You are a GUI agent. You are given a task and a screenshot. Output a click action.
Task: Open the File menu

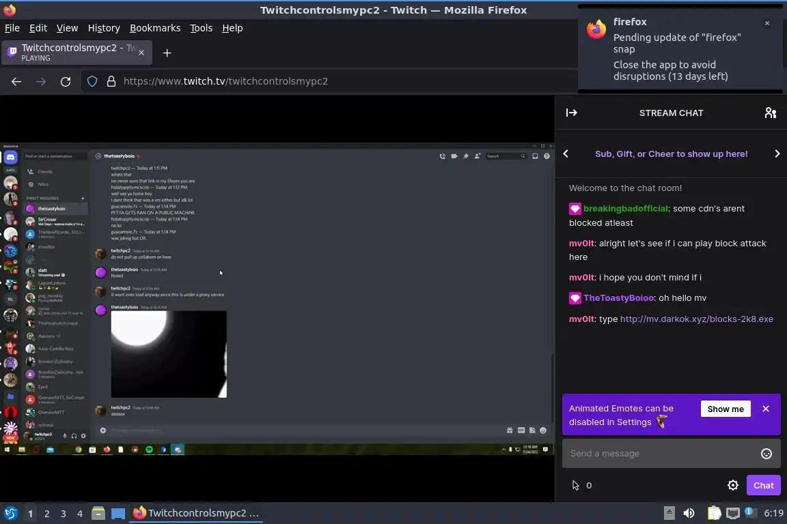pyautogui.click(x=12, y=28)
